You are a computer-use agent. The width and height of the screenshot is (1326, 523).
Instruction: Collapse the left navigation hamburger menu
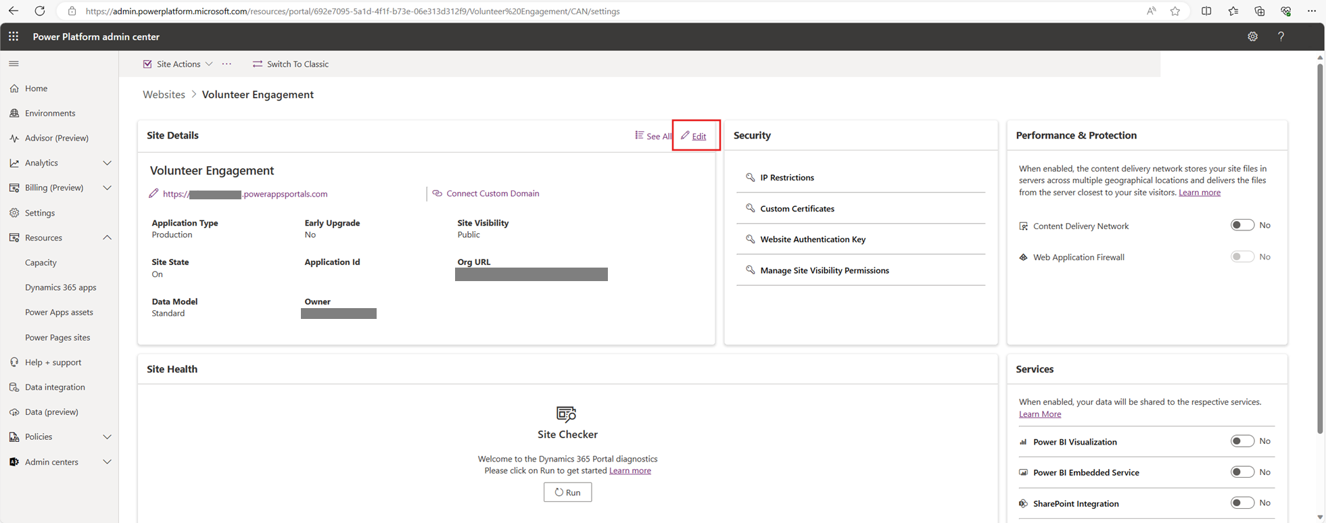(14, 64)
